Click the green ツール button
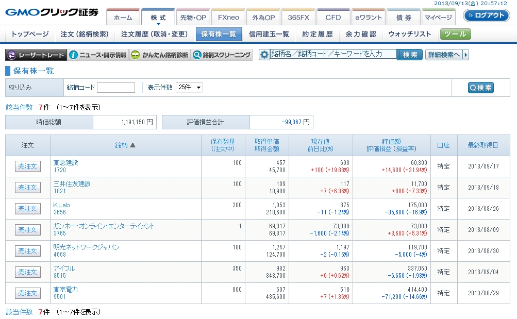Viewport: 517px width, 319px height. click(455, 35)
